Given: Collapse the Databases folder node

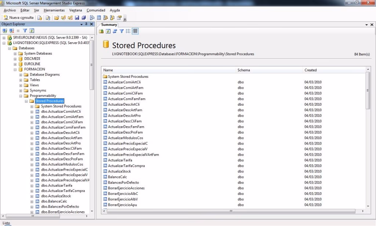Looking at the screenshot, I should pyautogui.click(x=9, y=48).
